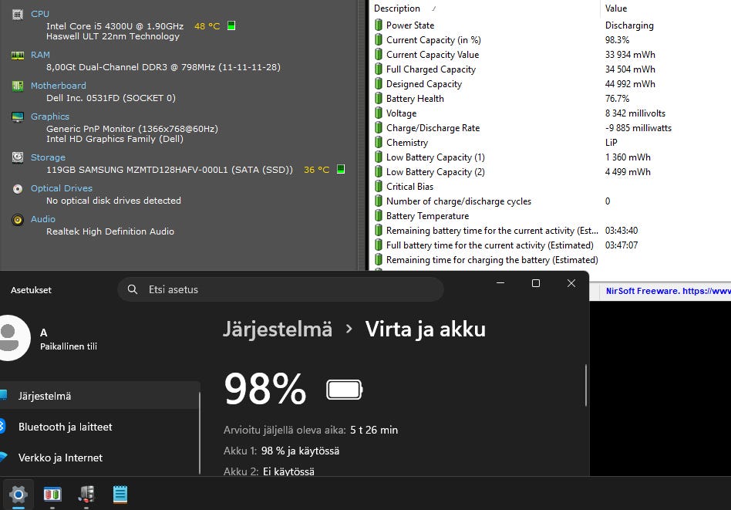Click the Järjestelmä breadcrumb link
Screen dimensions: 731x510
(278, 329)
